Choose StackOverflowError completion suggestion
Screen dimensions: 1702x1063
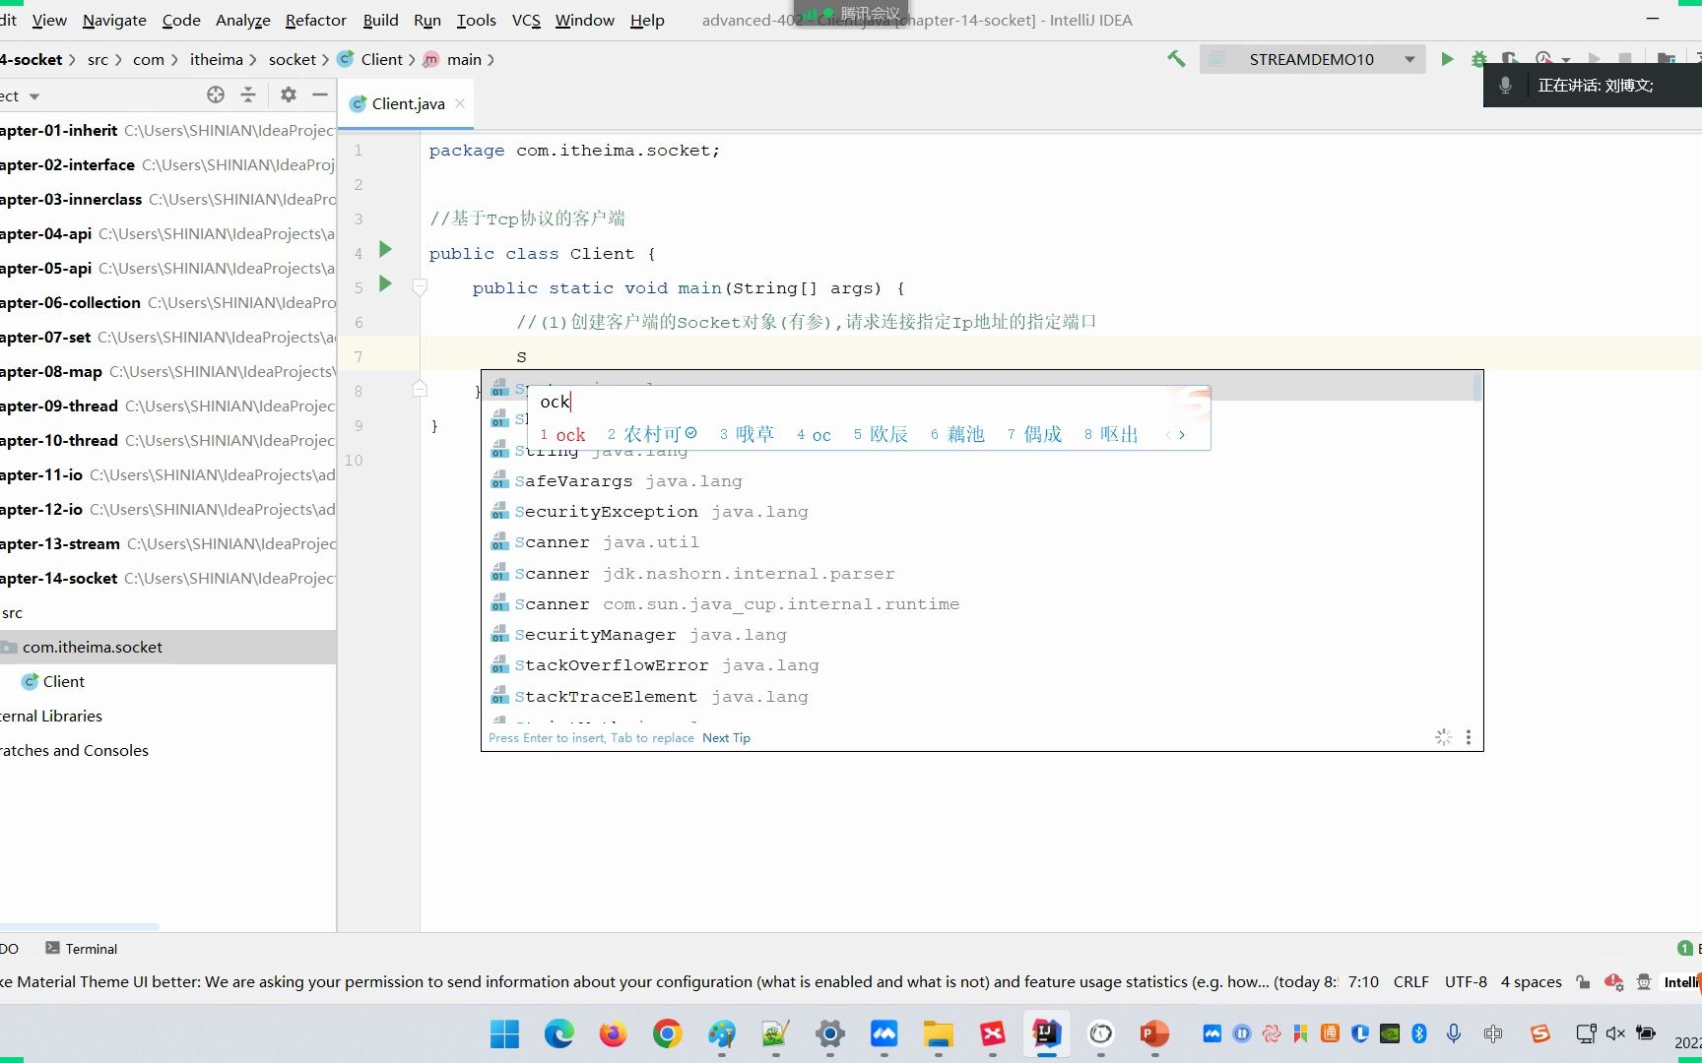981,665
